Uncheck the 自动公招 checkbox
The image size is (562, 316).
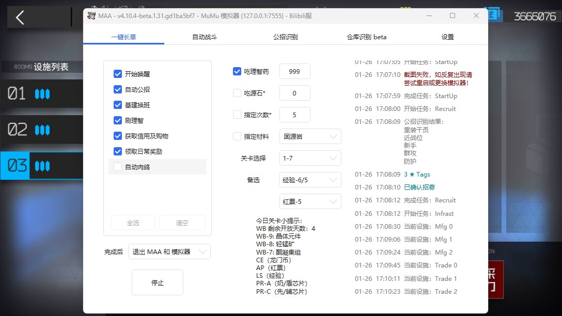click(118, 89)
